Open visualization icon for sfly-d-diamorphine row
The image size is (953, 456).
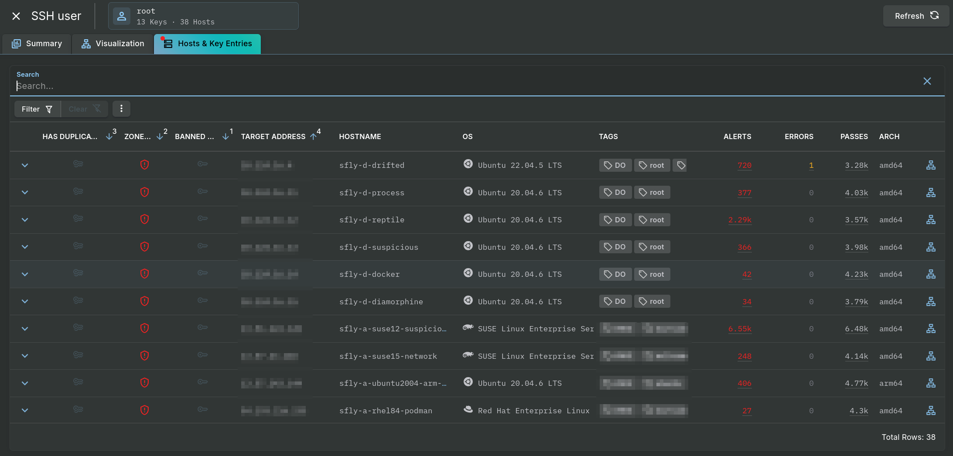931,302
